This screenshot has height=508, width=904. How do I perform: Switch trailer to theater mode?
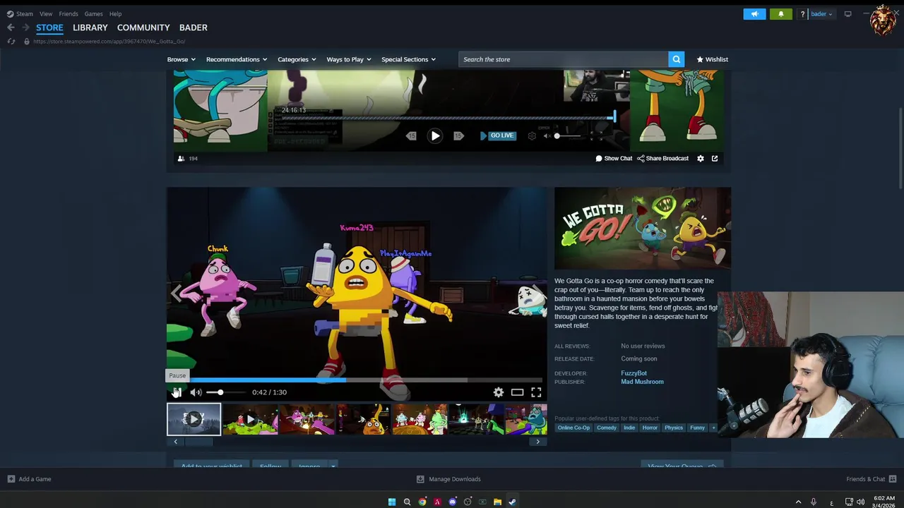(518, 392)
